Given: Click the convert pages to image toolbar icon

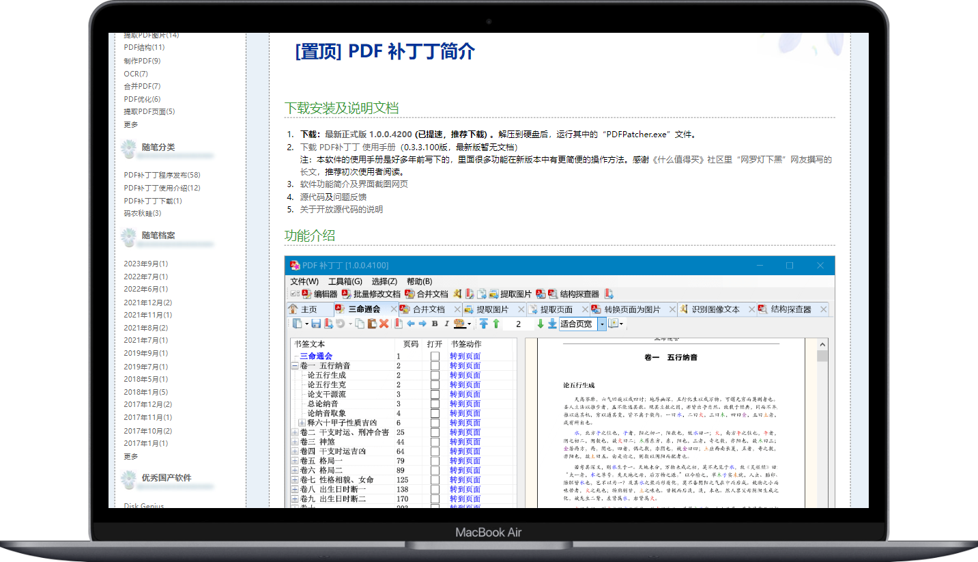Looking at the screenshot, I should (x=541, y=294).
